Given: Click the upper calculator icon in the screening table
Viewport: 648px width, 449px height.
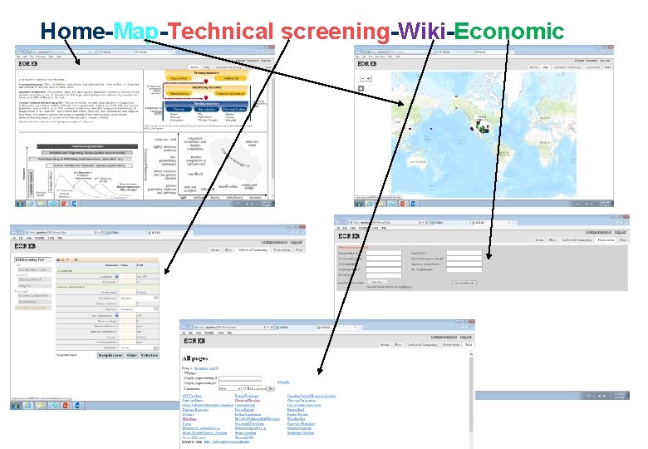Looking at the screenshot, I should (x=117, y=276).
